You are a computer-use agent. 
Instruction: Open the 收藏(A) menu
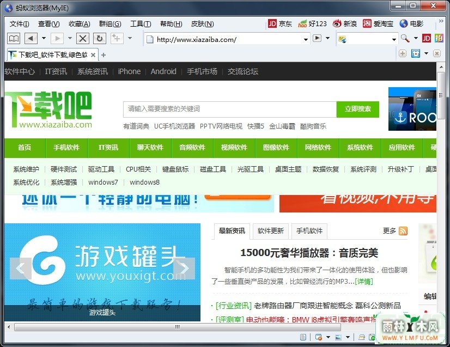click(x=79, y=24)
